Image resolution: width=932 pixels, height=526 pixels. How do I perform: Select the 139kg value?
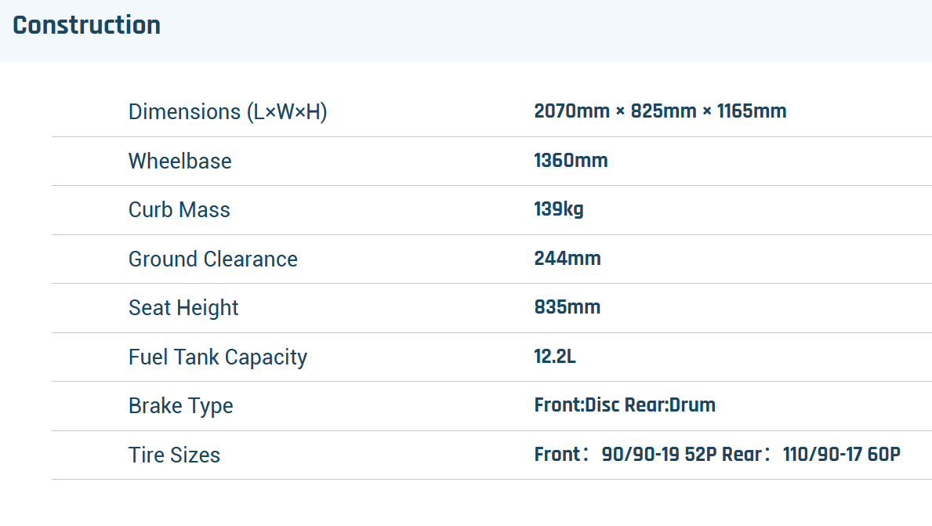[558, 210]
